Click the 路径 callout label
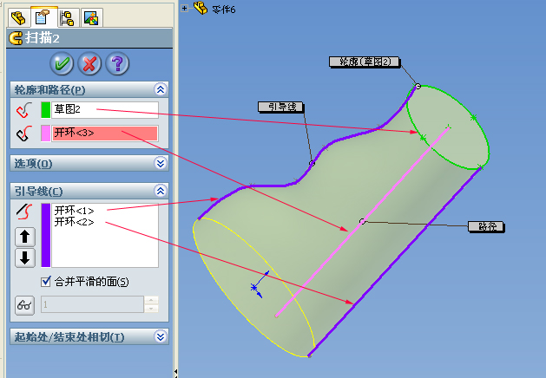The image size is (546, 378). point(486,227)
